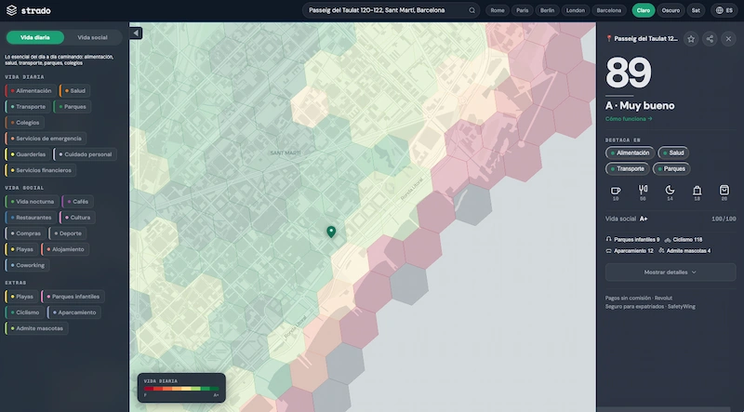The width and height of the screenshot is (744, 412).
Task: Click the green map pin marker
Action: [x=331, y=232]
